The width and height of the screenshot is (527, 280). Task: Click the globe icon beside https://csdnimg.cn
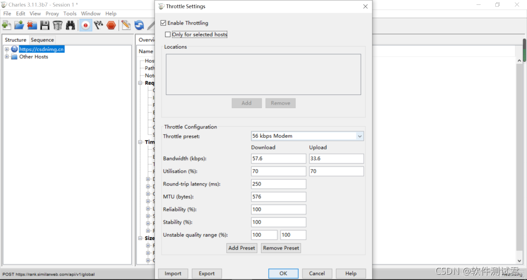tap(14, 49)
